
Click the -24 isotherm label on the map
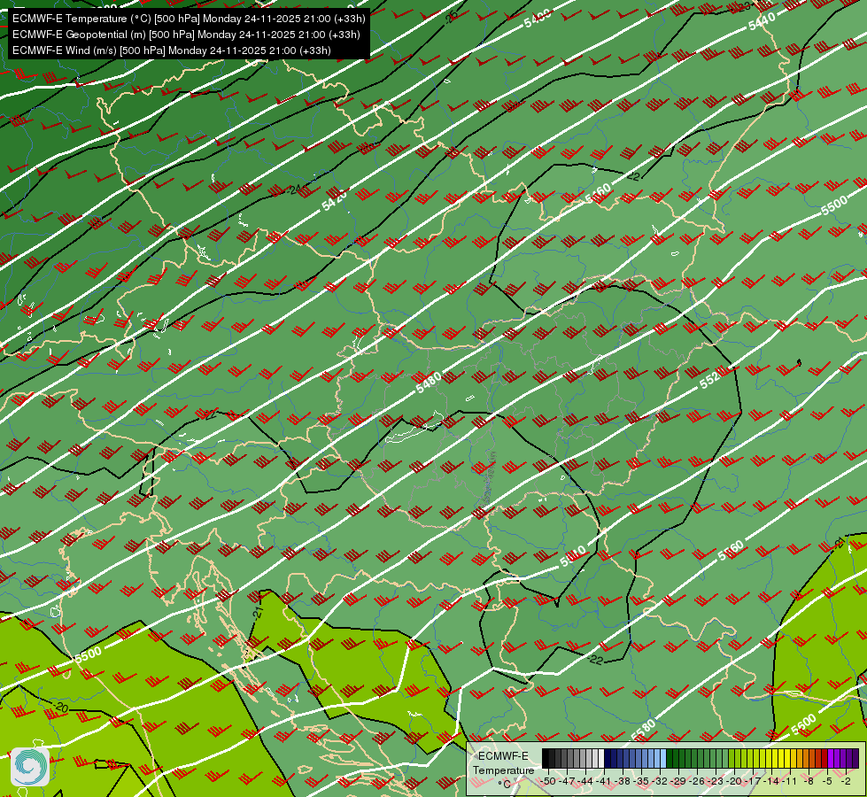pyautogui.click(x=296, y=190)
